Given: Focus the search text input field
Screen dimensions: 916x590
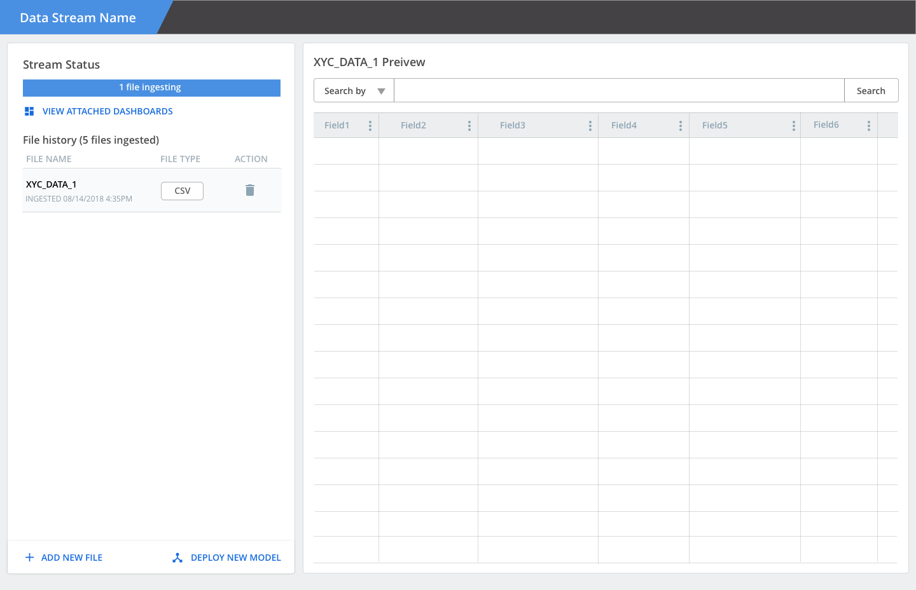Looking at the screenshot, I should pyautogui.click(x=619, y=90).
